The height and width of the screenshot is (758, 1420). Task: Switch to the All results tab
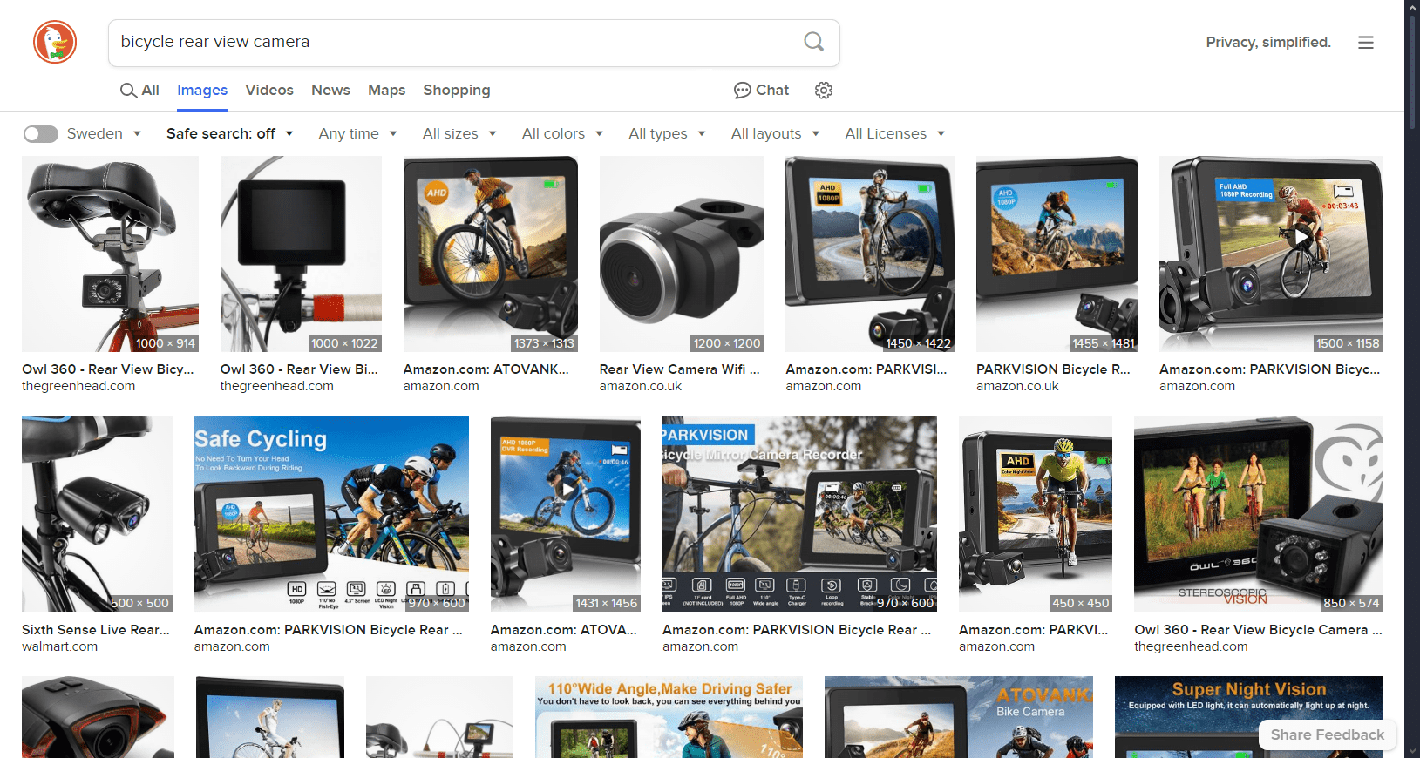139,91
